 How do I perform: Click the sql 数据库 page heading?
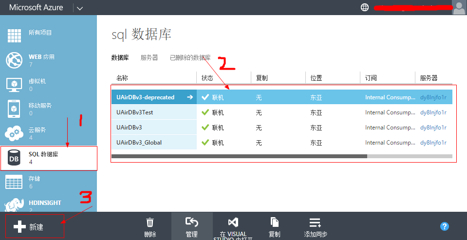[x=142, y=34]
